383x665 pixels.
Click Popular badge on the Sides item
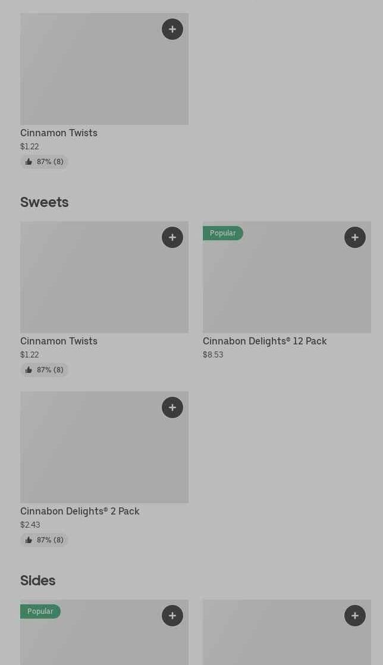coord(40,611)
